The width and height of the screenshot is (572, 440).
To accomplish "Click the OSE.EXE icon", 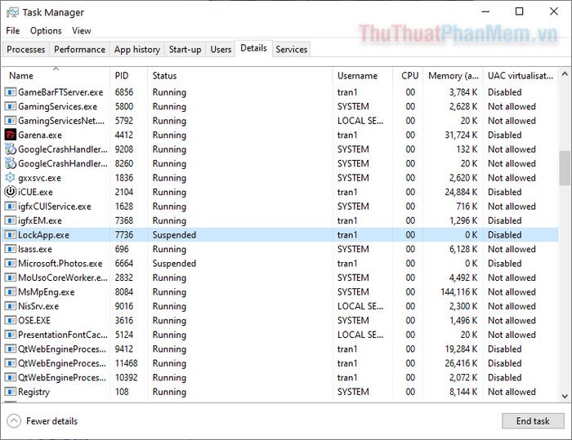I will coord(10,321).
